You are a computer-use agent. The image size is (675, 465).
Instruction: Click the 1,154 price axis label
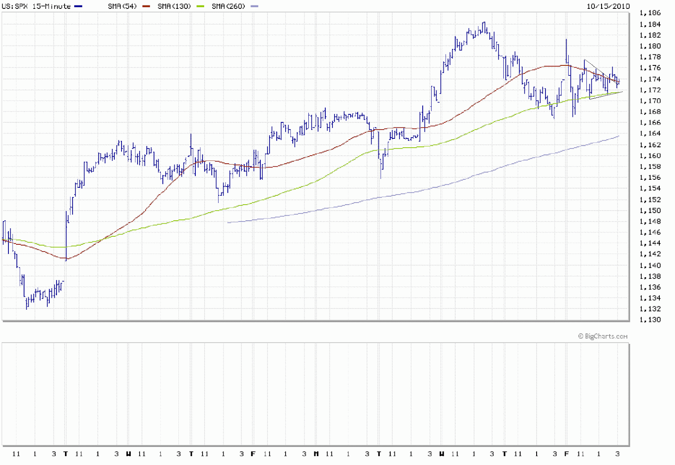tap(650, 189)
